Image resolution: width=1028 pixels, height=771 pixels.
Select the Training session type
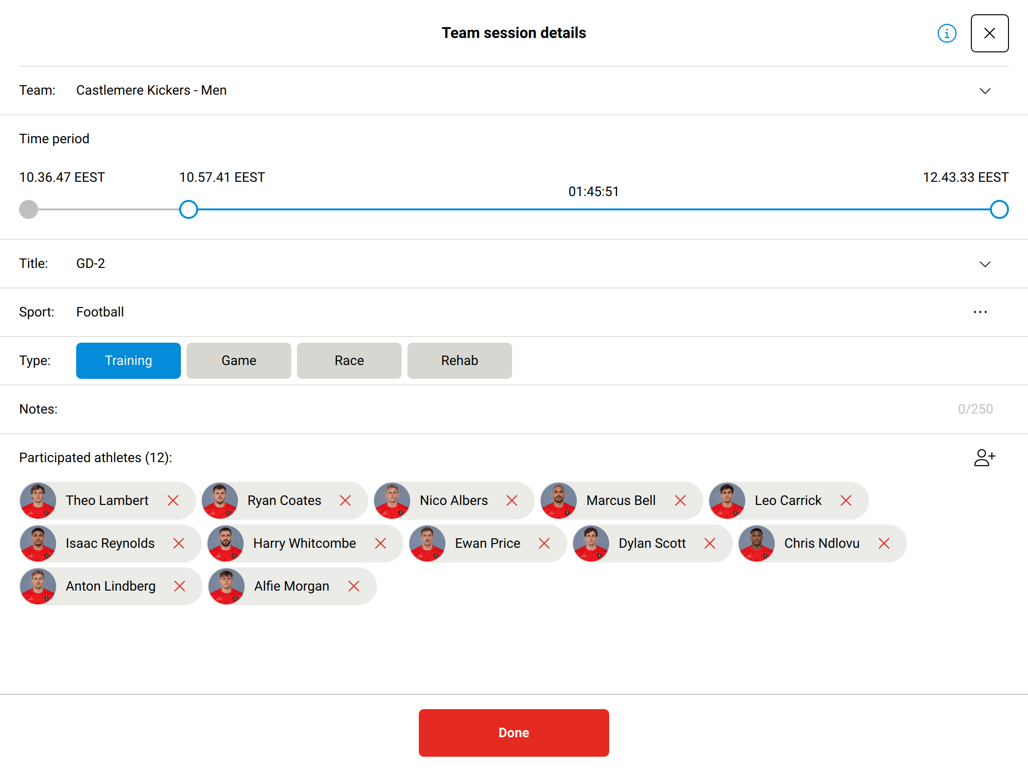coord(128,361)
